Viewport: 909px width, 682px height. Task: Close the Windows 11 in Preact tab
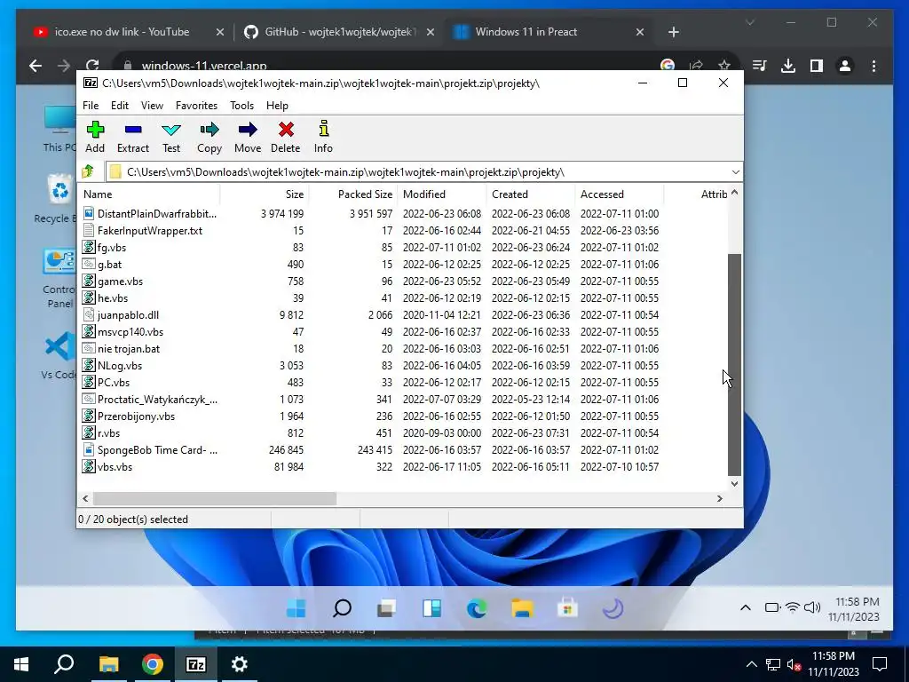[x=639, y=32]
